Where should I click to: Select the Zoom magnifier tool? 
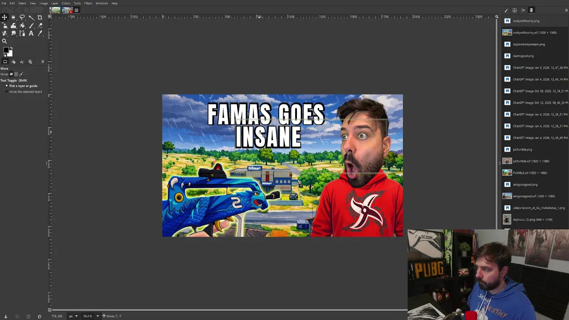click(4, 41)
